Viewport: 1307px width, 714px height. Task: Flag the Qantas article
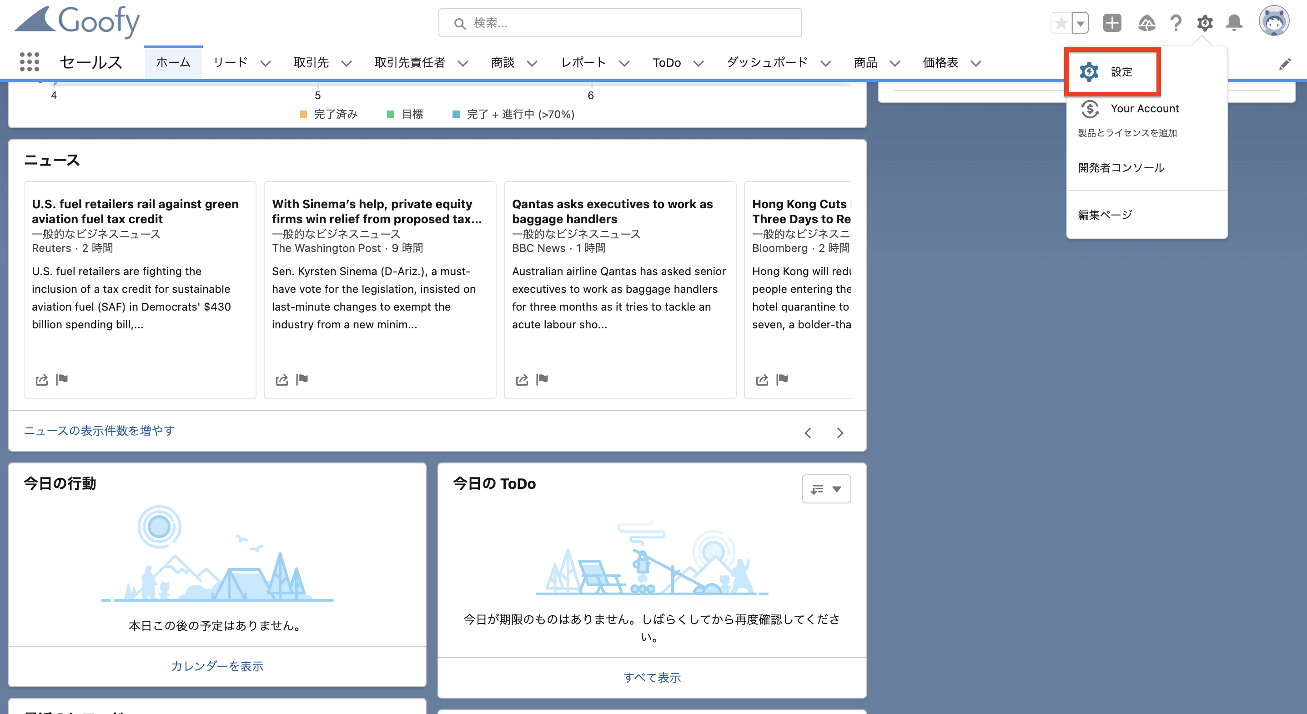tap(542, 379)
